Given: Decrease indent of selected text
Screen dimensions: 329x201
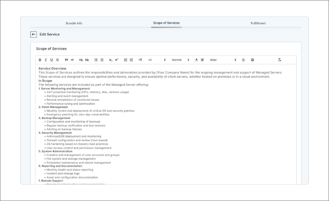Looking at the screenshot, I should (126, 60).
